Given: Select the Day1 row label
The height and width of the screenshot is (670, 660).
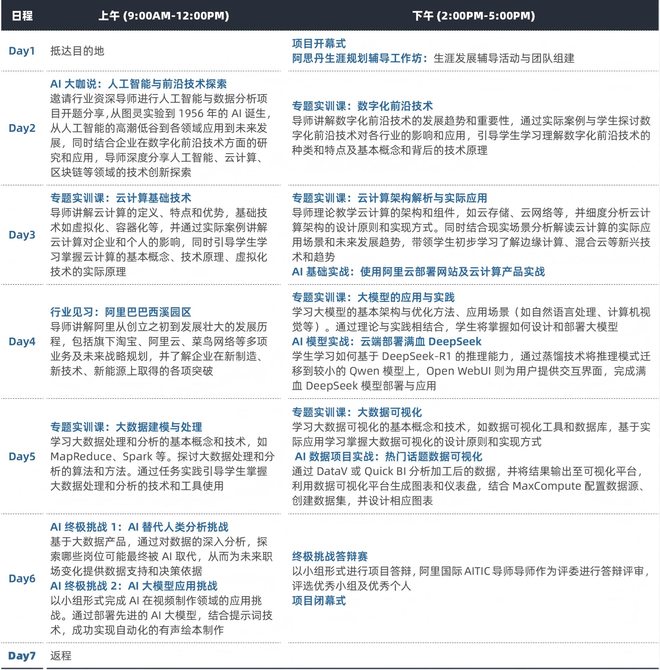Looking at the screenshot, I should click(22, 51).
